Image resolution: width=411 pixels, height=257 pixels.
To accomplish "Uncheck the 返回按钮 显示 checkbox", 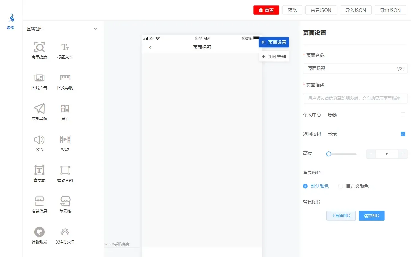I will coord(403,134).
